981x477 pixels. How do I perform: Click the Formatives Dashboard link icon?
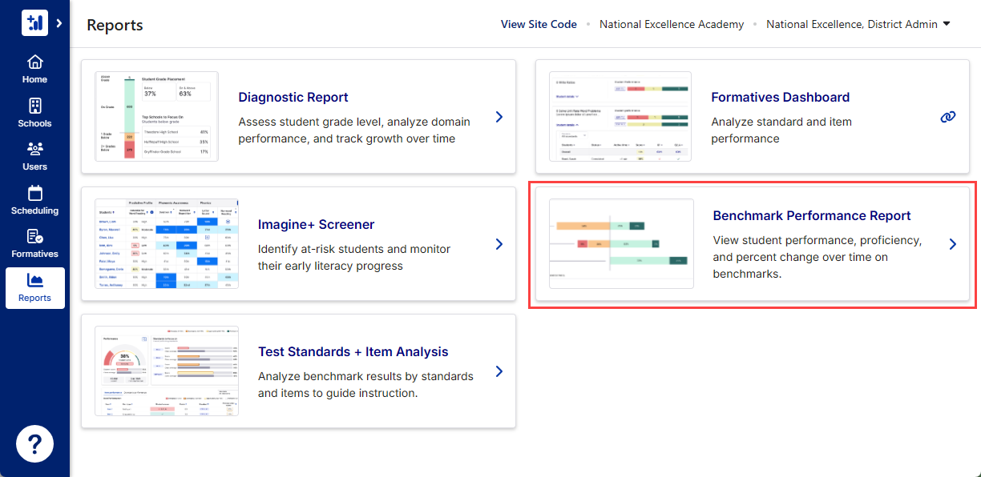(948, 117)
